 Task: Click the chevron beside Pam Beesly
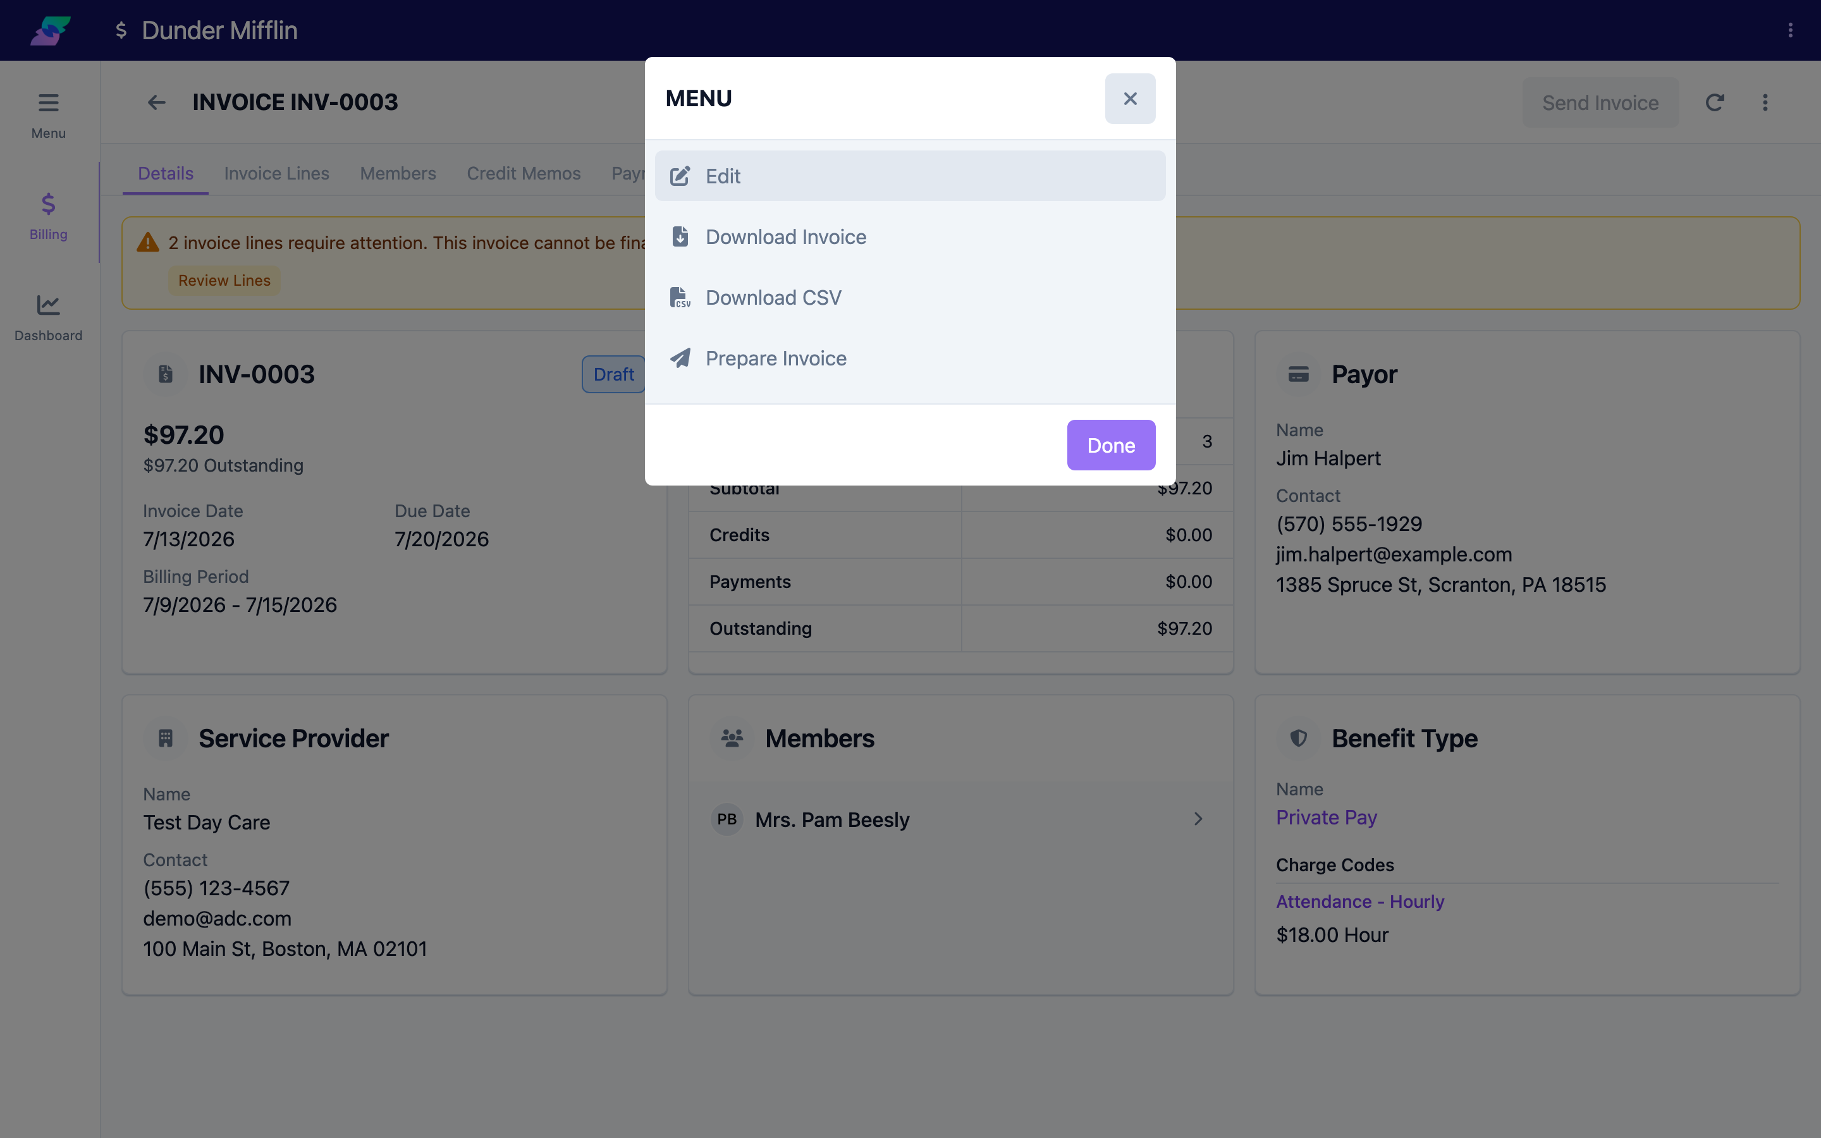1198,819
